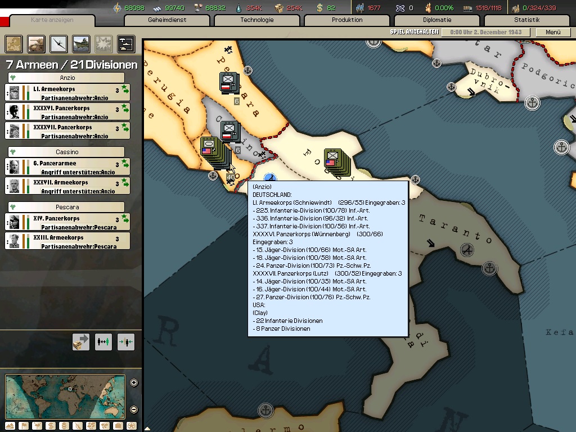The height and width of the screenshot is (432, 576).
Task: Select the US infantry stack in Foggia
Action: 336,161
